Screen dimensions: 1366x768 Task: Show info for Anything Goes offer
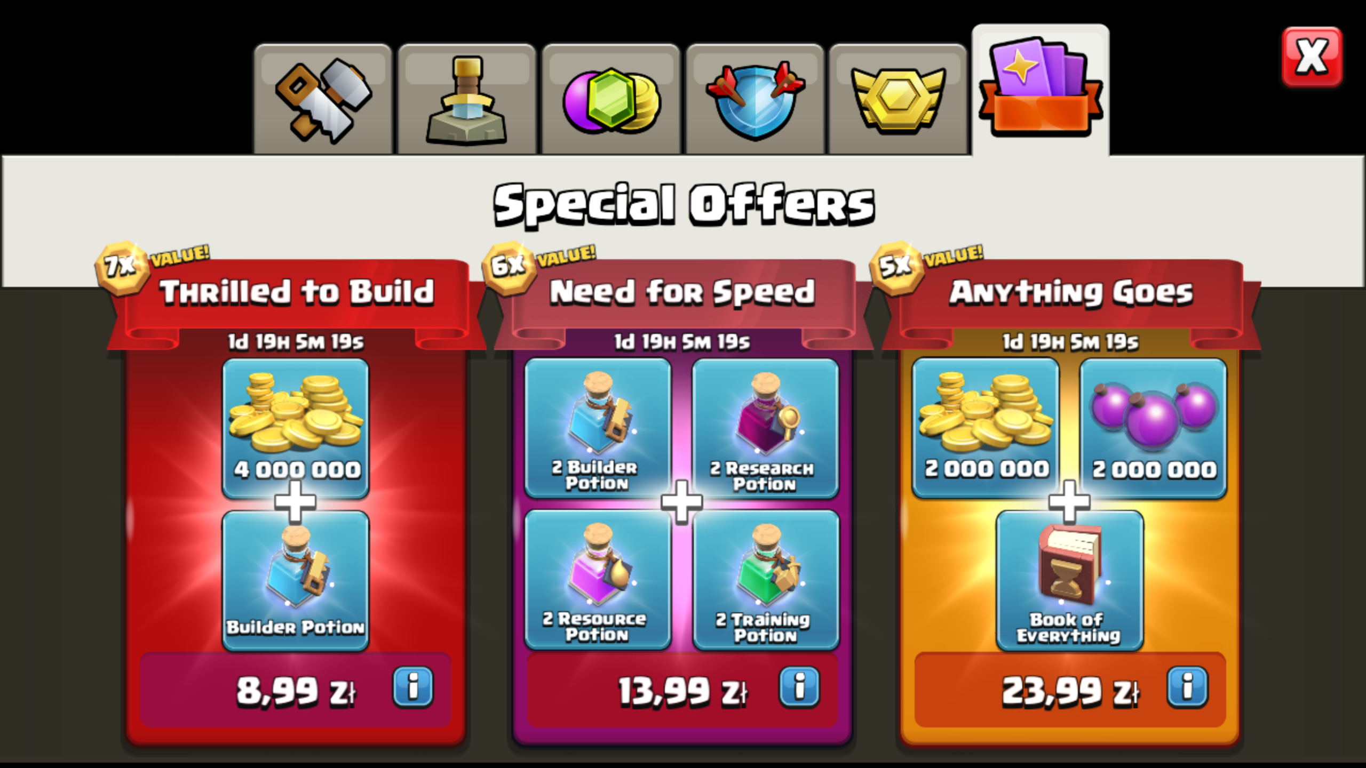pyautogui.click(x=1187, y=687)
